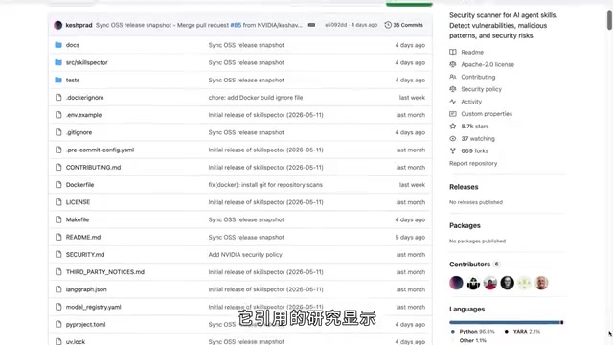Click the Security policy scale icon
Screen dimensions: 613x345
453,89
